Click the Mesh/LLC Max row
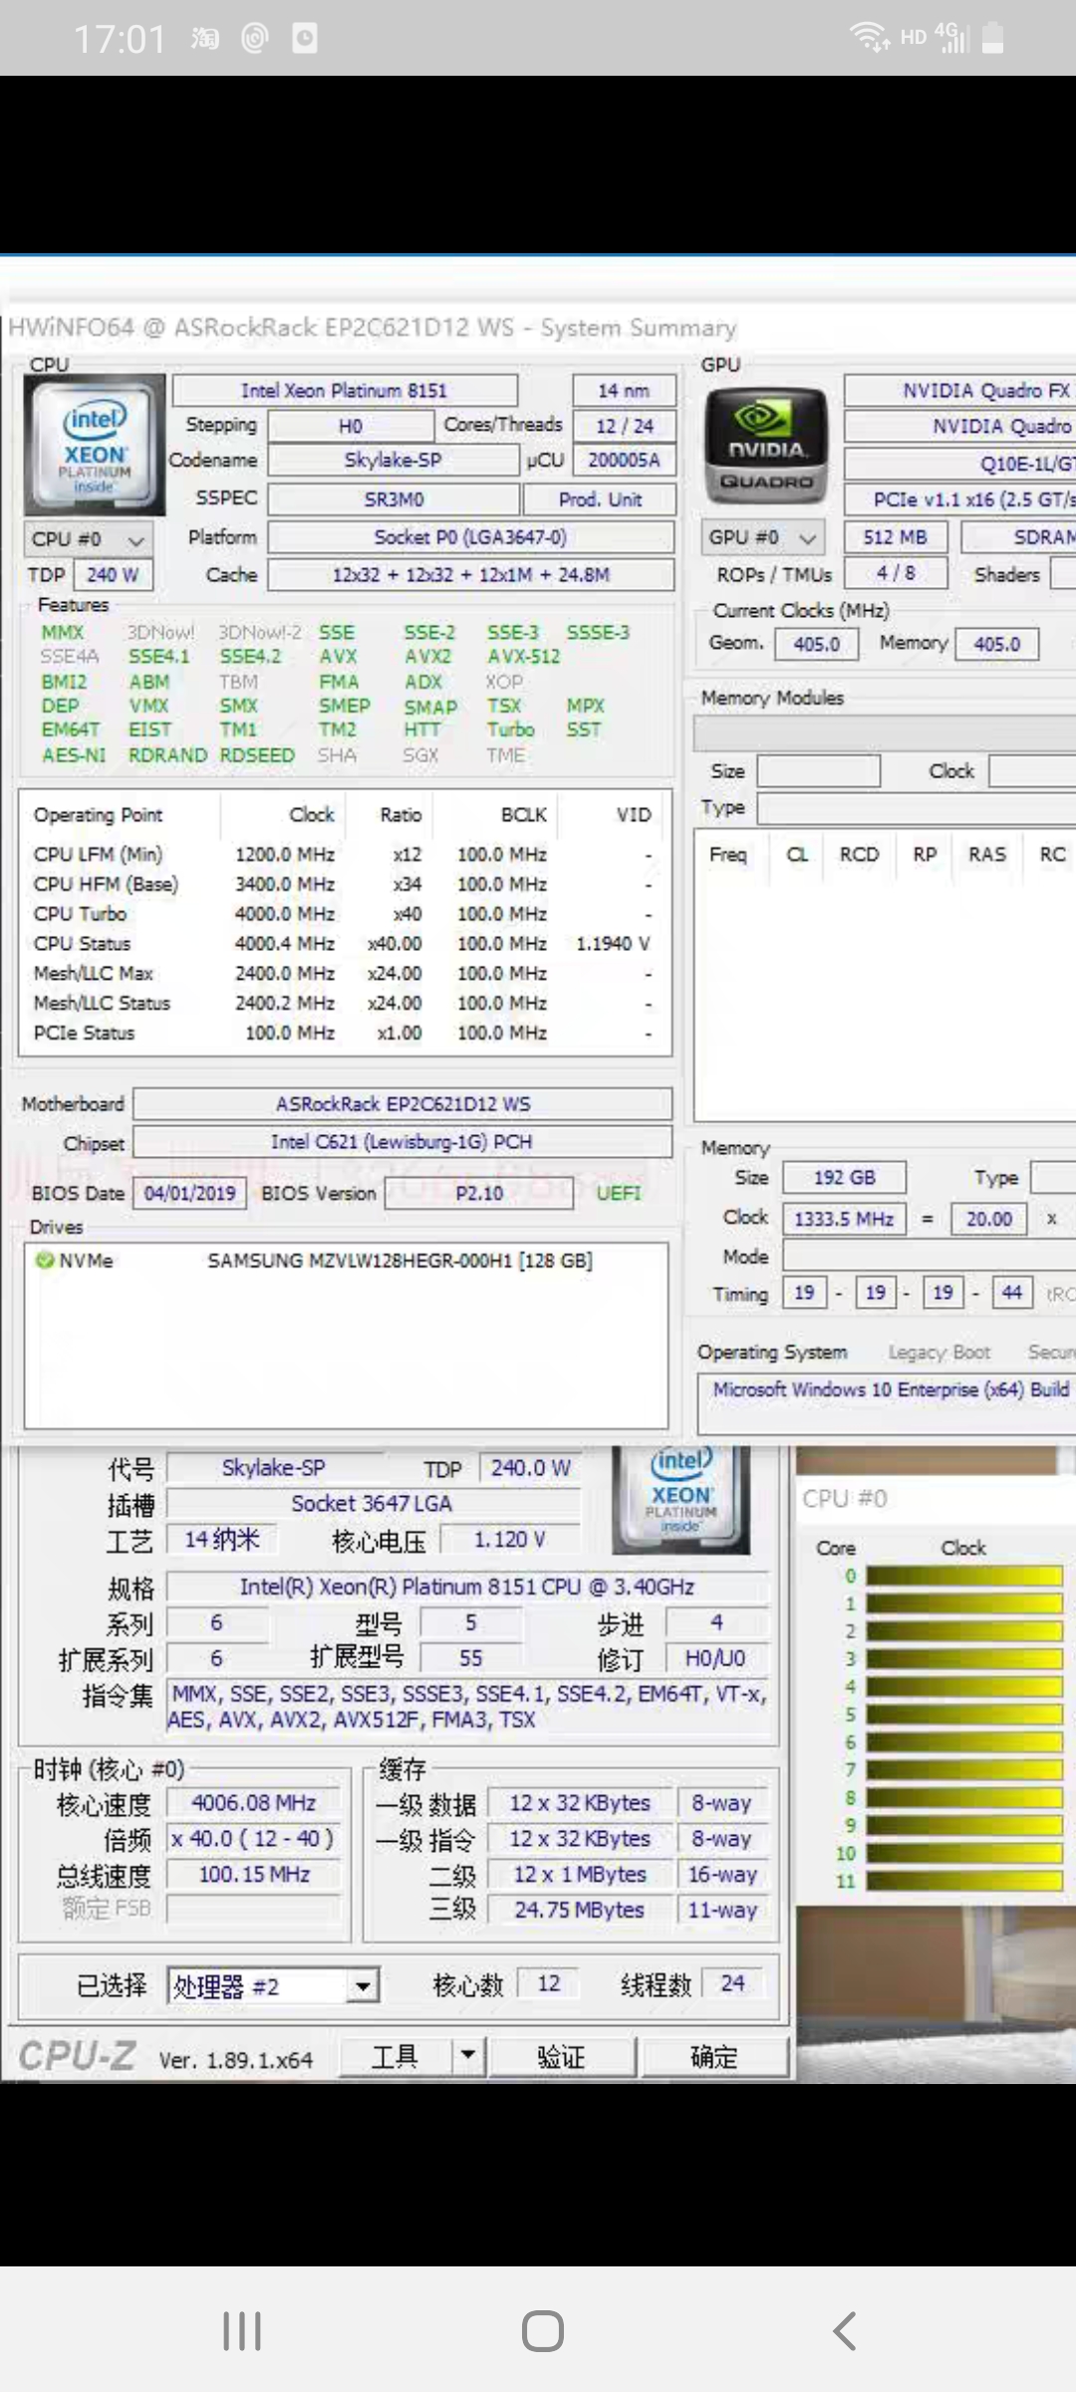The width and height of the screenshot is (1076, 2392). pos(344,973)
